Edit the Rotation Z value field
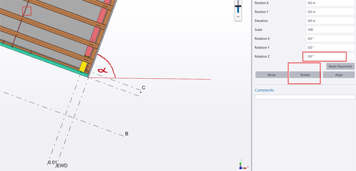 tap(324, 56)
